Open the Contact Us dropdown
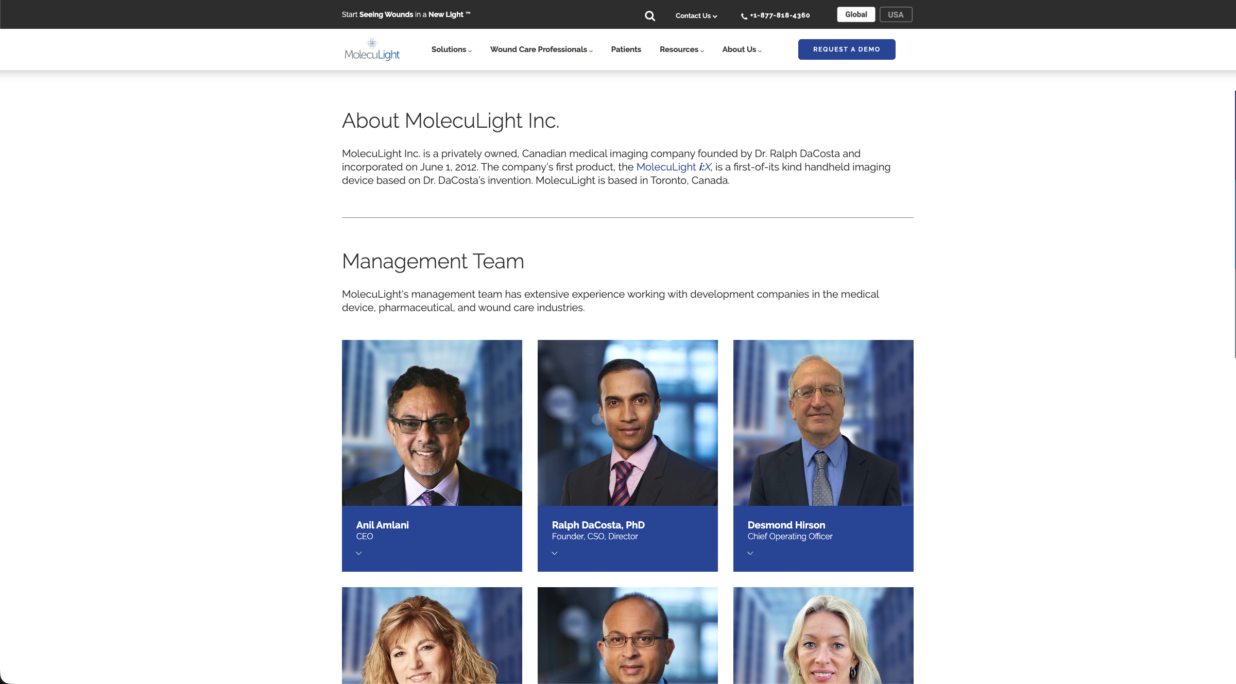 [696, 16]
